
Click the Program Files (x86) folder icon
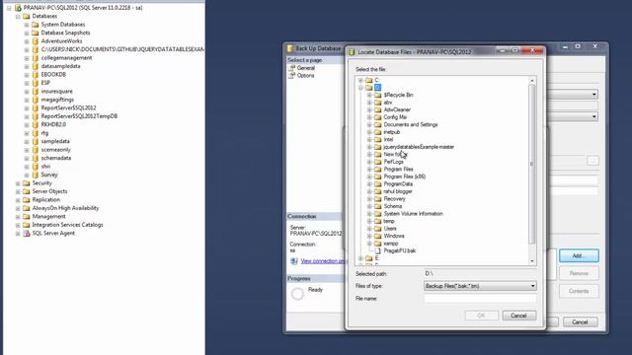point(377,177)
